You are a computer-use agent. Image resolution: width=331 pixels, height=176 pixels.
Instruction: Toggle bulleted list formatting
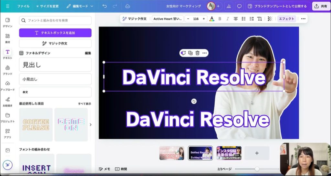point(244,19)
